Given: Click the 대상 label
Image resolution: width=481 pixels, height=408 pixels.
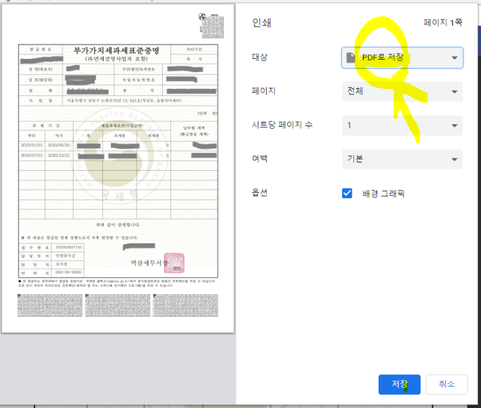Looking at the screenshot, I should pyautogui.click(x=260, y=57).
